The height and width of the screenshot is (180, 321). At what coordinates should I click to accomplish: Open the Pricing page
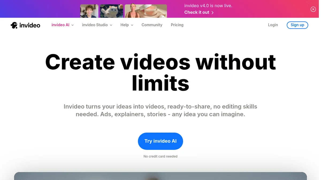tap(177, 25)
